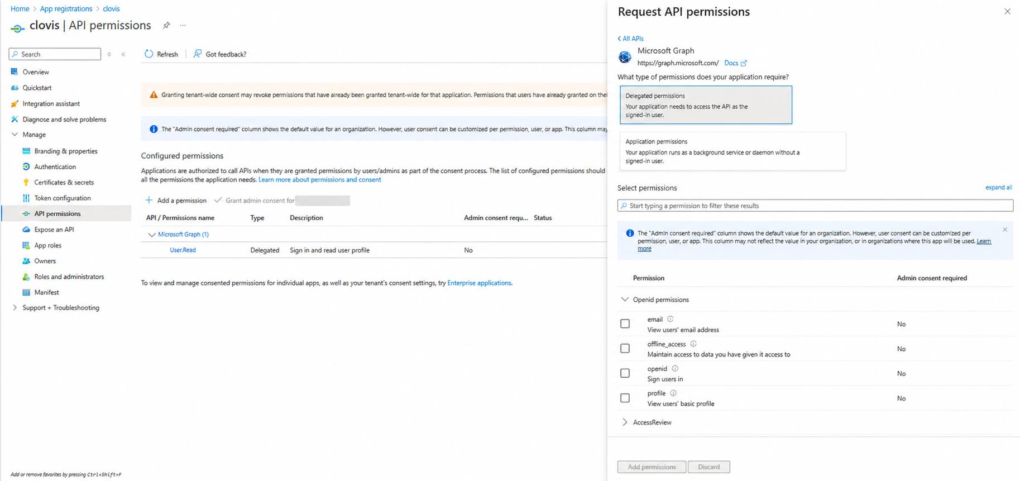Screen dimensions: 1020x481
Task: Click the User.Read permission link
Action: [x=183, y=250]
